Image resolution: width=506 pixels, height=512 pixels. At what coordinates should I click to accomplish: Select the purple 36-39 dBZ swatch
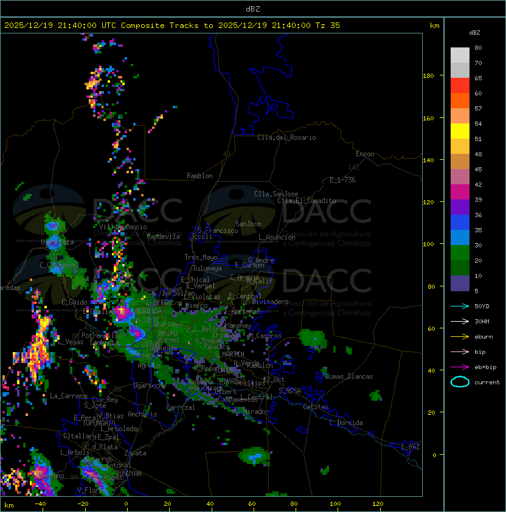coord(460,207)
